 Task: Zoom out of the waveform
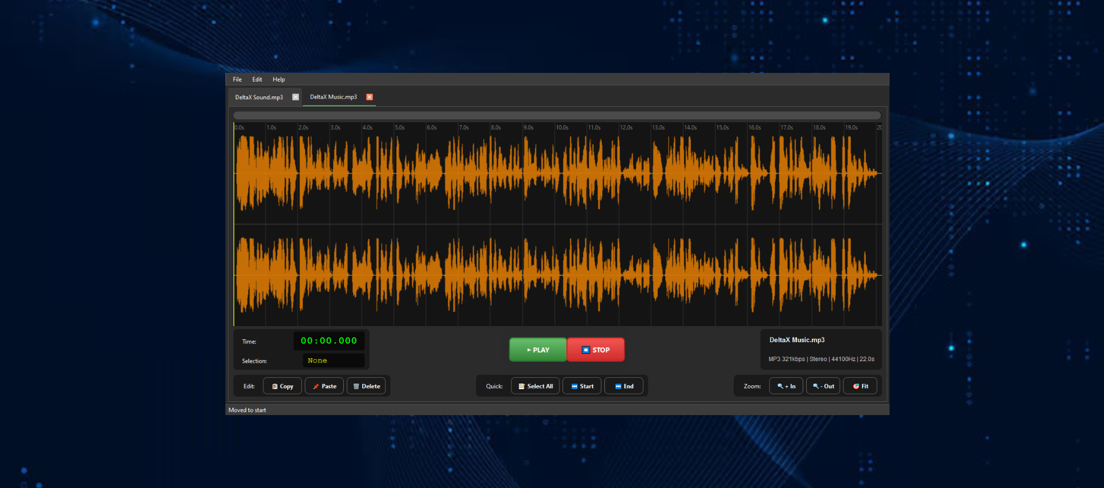(823, 386)
